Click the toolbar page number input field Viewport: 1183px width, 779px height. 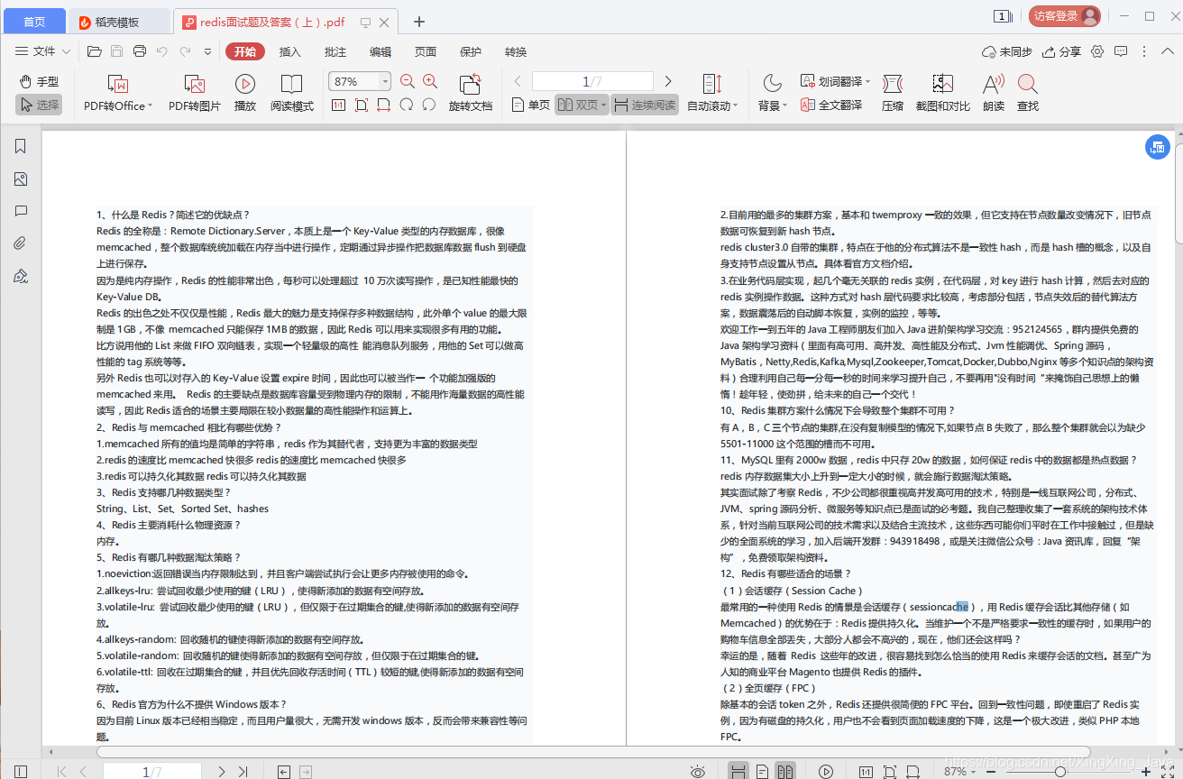(592, 81)
